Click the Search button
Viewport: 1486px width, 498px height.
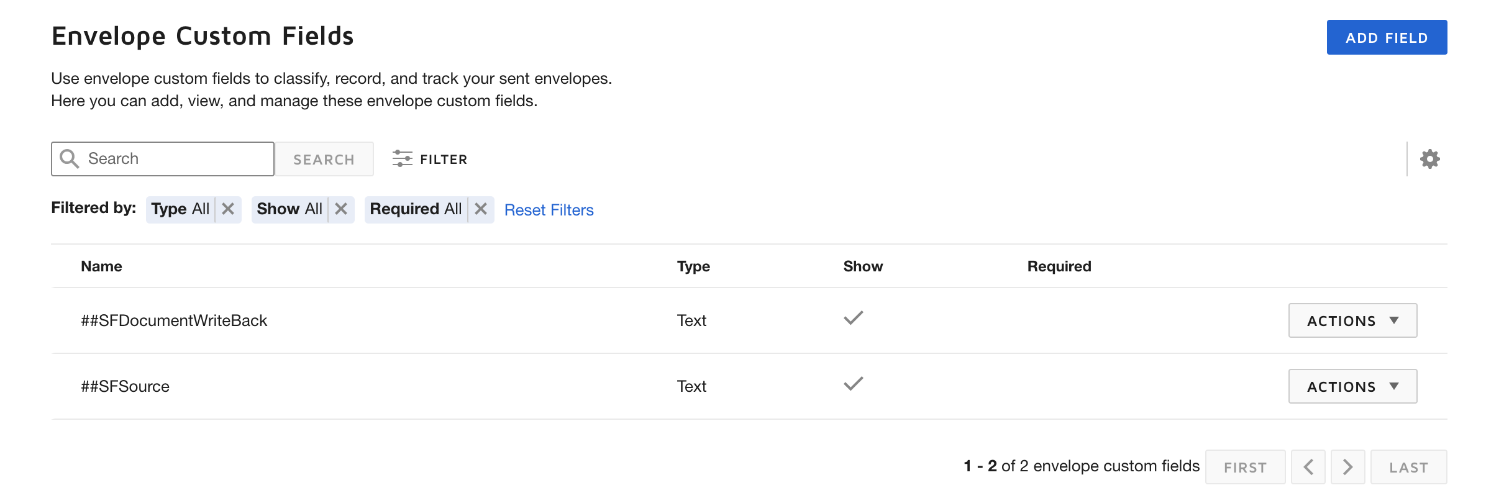tap(324, 159)
